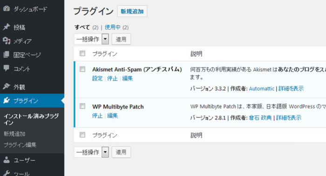The height and width of the screenshot is (176, 326).
Task: Open 詳細を表示 for WP Multibyte Patch
Action: tap(289, 118)
